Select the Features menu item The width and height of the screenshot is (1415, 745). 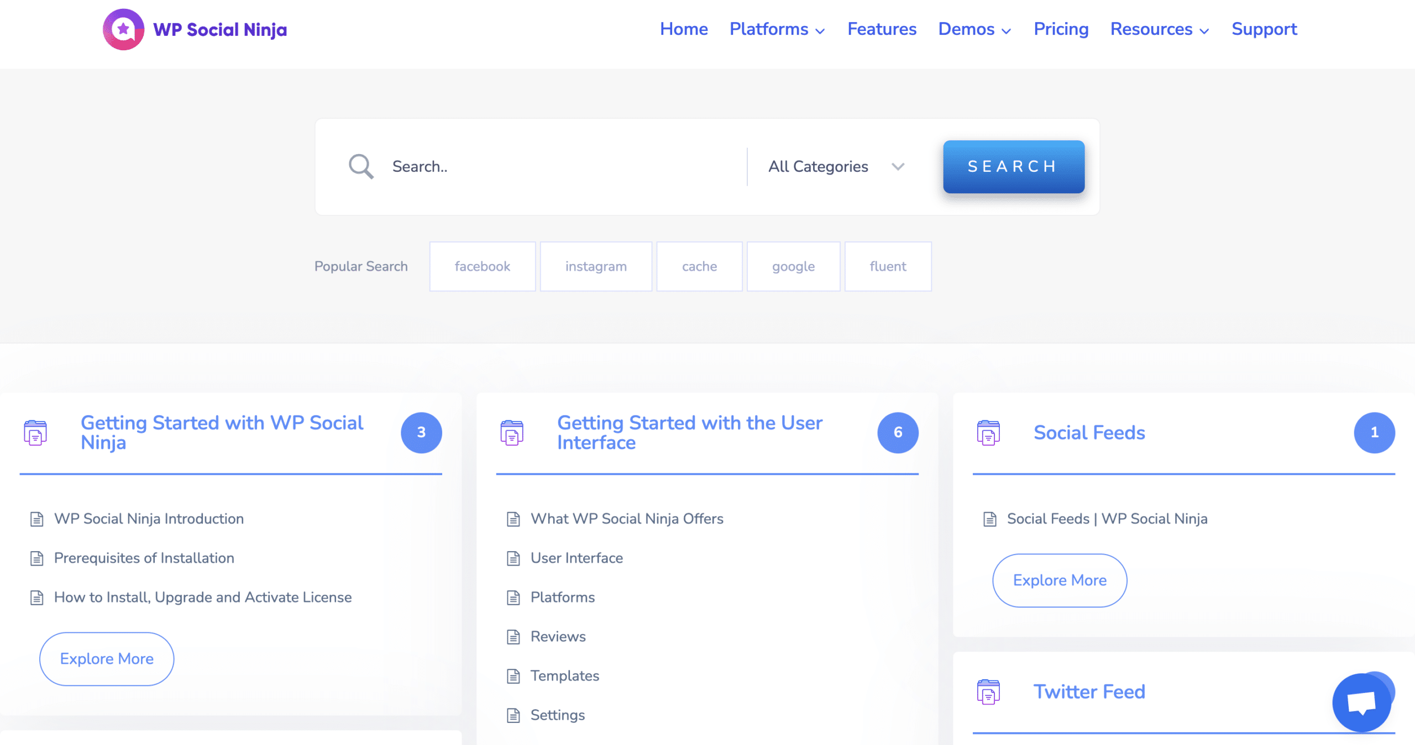[x=882, y=29]
